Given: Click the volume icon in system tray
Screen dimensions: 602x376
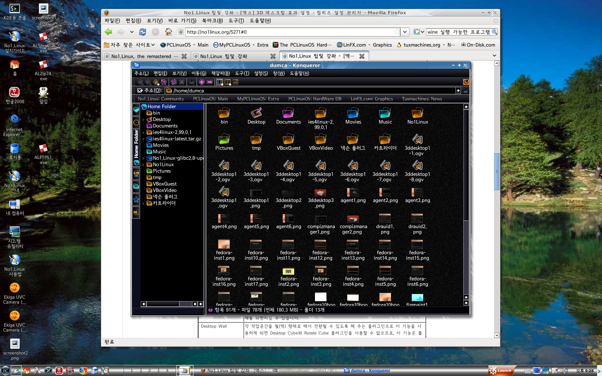Looking at the screenshot, I should [x=564, y=371].
